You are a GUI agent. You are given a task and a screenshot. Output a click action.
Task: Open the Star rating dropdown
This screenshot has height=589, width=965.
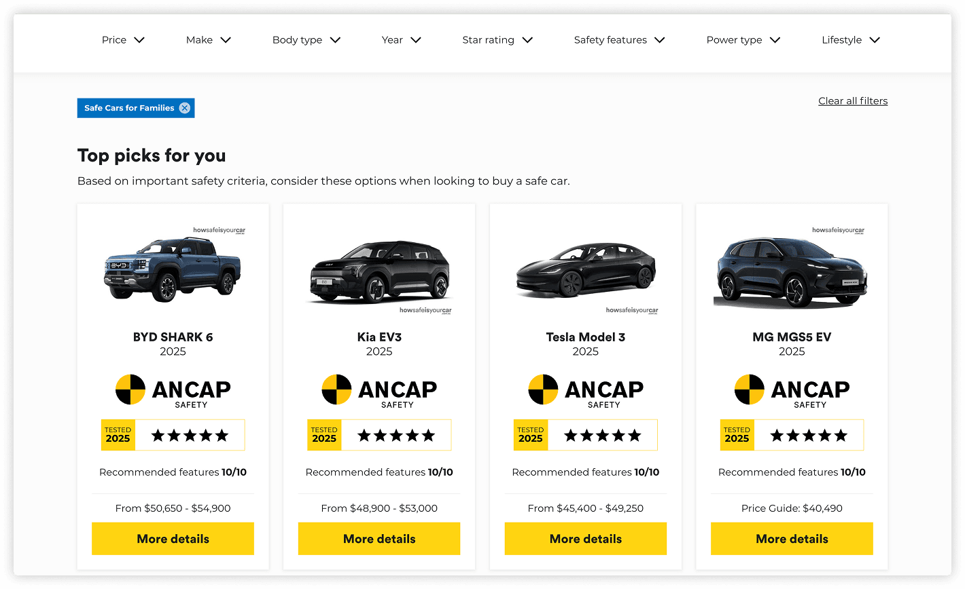[497, 40]
